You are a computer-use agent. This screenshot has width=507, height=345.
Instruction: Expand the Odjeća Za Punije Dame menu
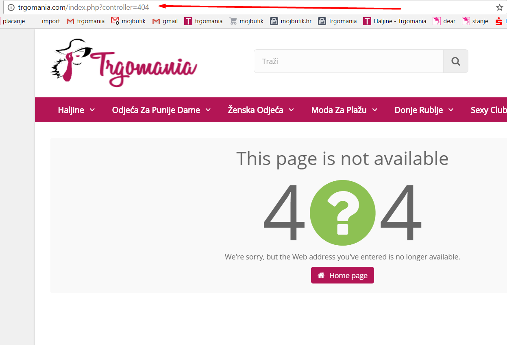click(x=161, y=110)
